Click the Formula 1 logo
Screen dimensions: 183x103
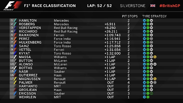coord(10,6)
